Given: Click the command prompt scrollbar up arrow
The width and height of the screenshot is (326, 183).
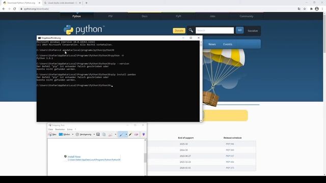Looking at the screenshot, I should (201, 42).
